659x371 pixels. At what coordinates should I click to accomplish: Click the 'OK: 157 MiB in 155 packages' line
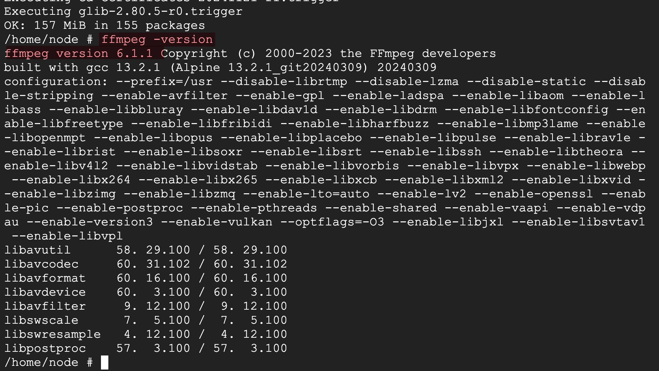click(x=104, y=25)
